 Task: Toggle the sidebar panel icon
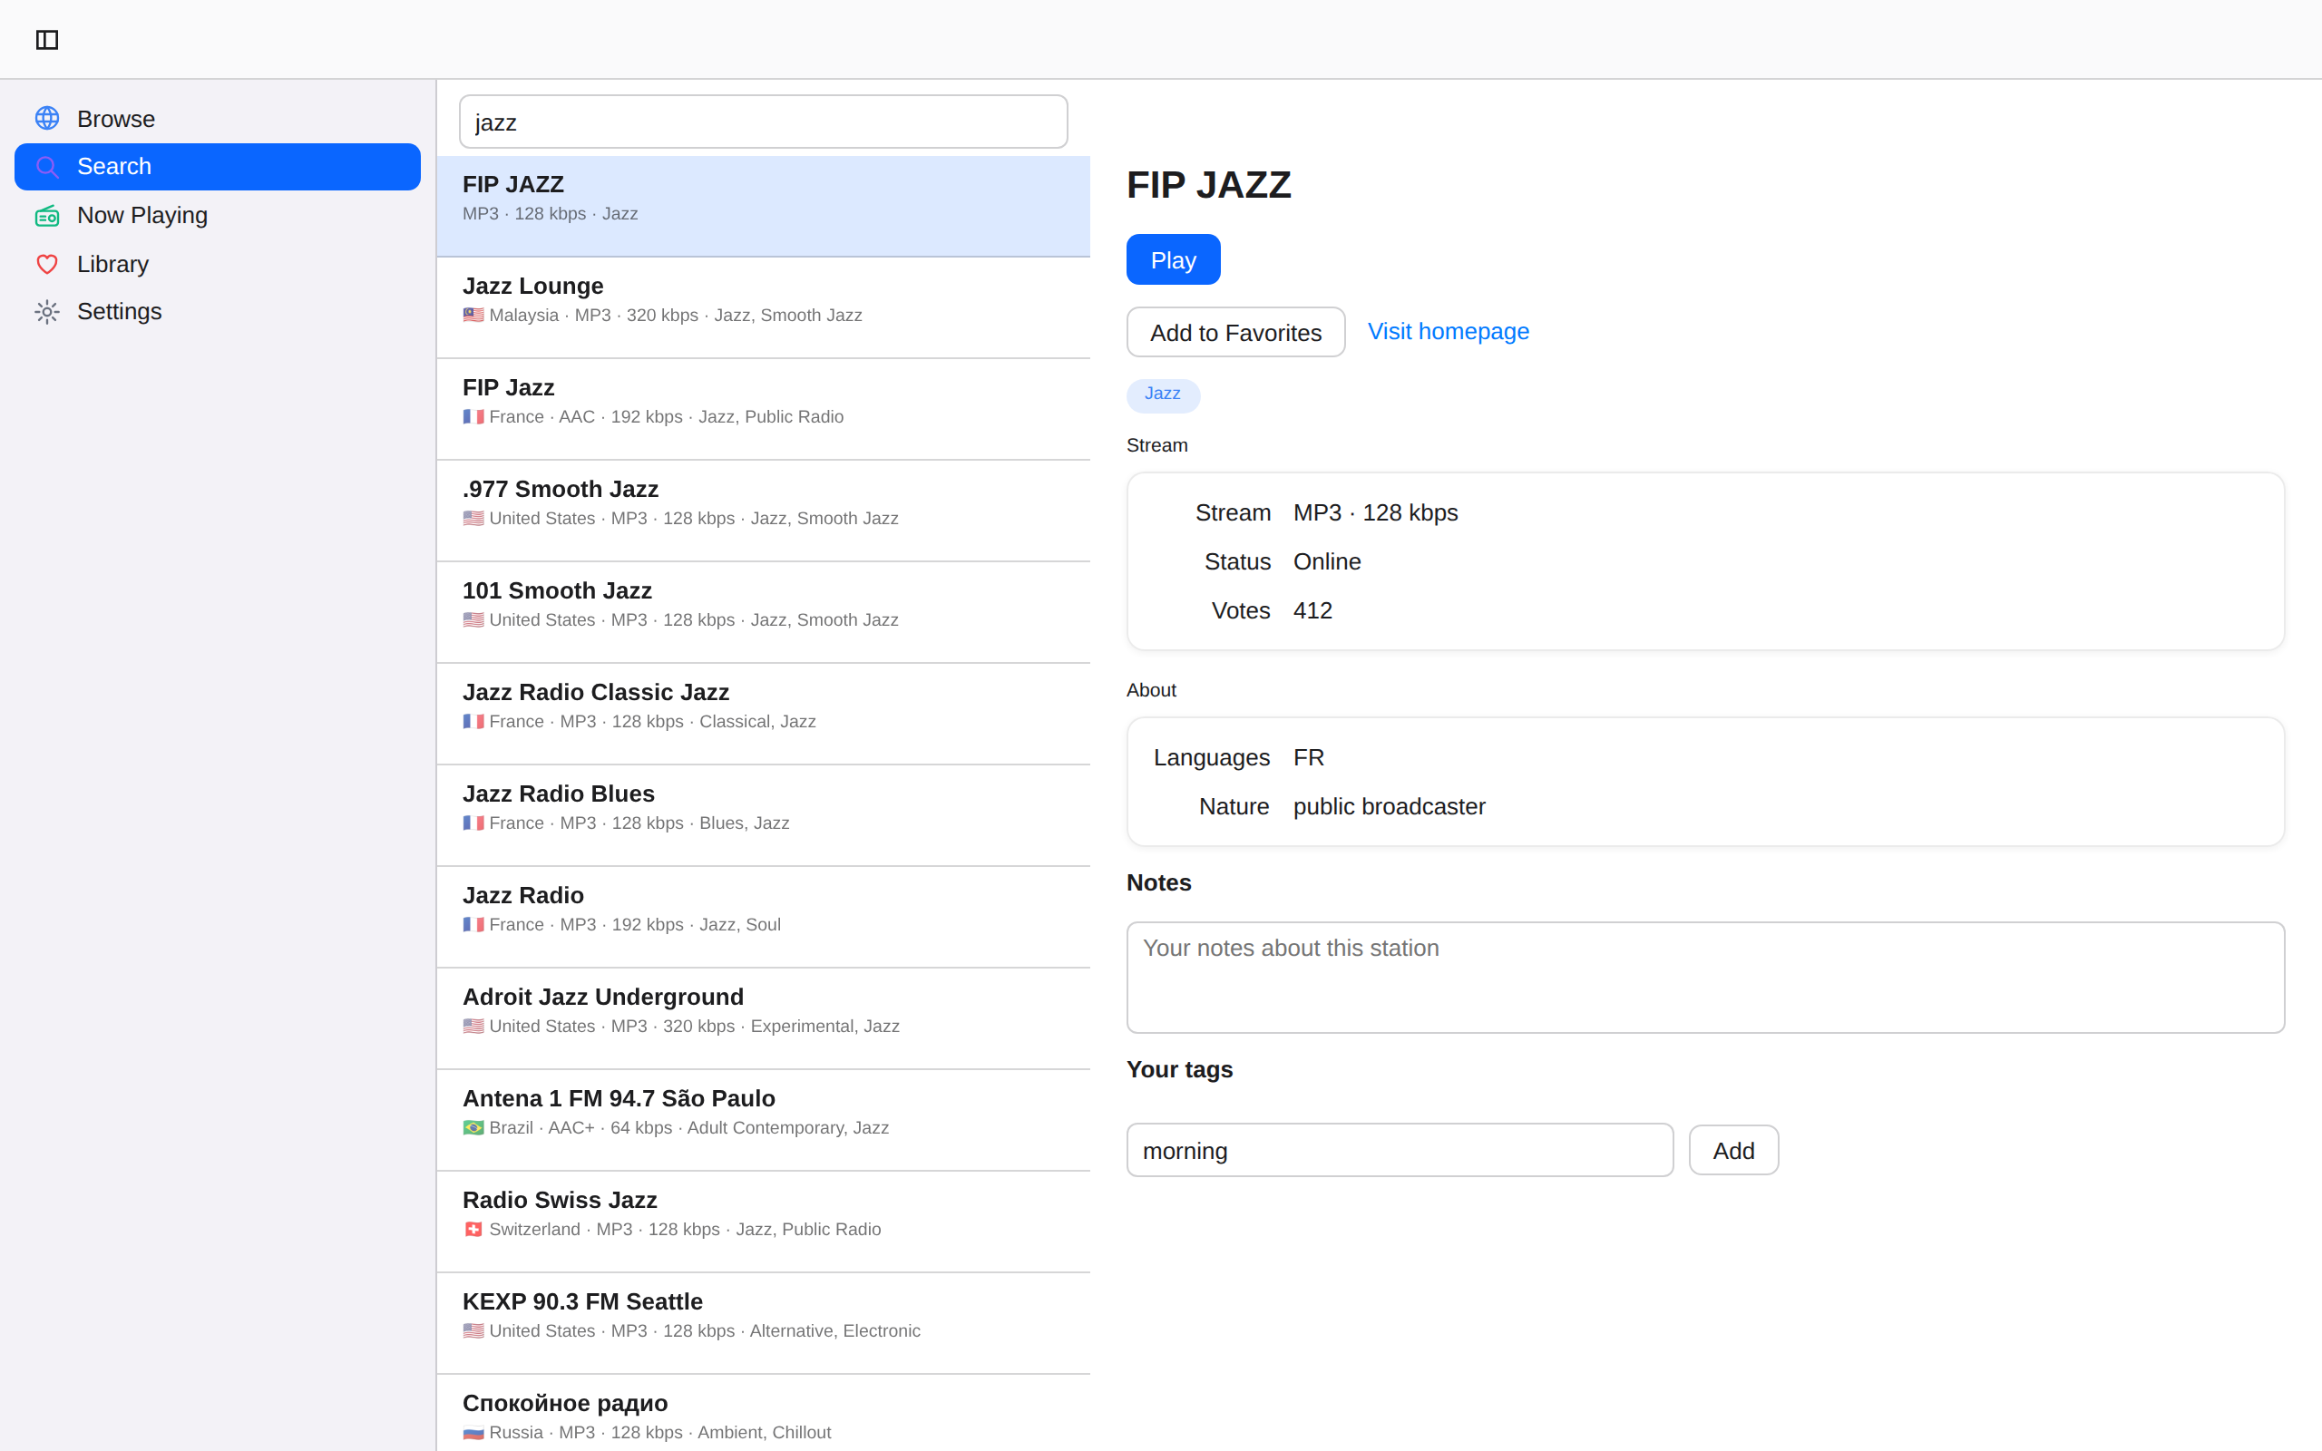(x=47, y=39)
